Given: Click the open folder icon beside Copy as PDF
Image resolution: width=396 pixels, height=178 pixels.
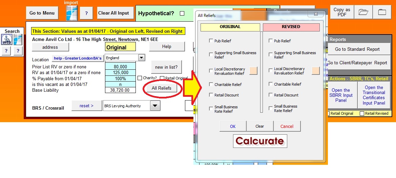Looking at the screenshot, I should point(363,12).
